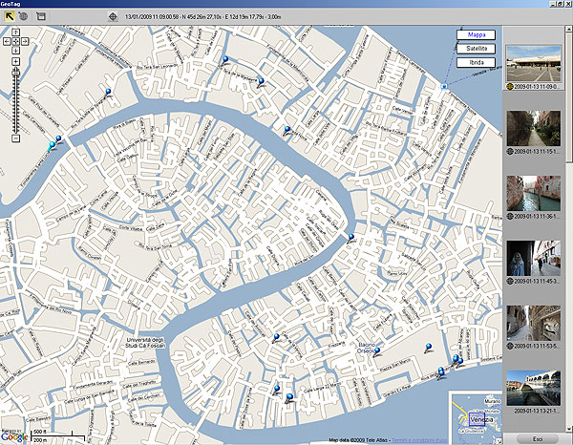Click Università degli Studi Cà Foscari label
The image size is (573, 445).
coord(145,342)
